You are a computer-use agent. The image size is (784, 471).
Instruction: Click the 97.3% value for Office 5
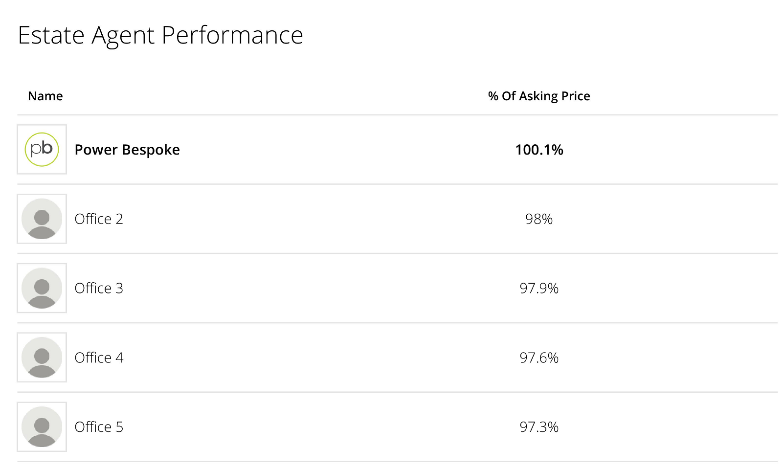pos(539,427)
